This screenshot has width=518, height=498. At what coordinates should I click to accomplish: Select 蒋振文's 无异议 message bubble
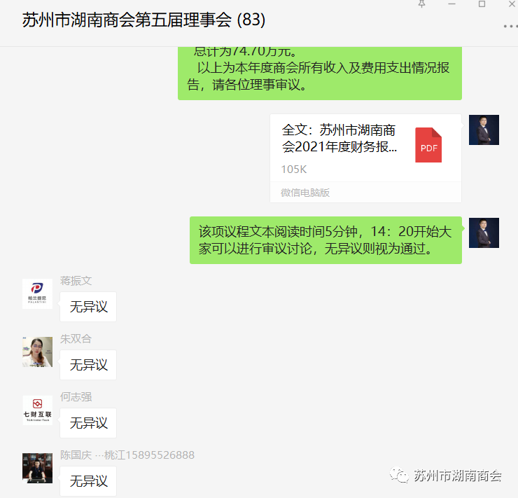click(88, 307)
